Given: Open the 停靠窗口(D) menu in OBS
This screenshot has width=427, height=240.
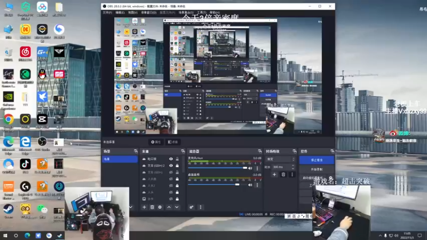Looking at the screenshot, I should click(x=149, y=12).
